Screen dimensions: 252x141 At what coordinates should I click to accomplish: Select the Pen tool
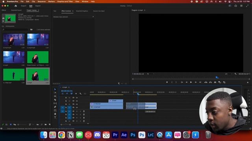[x=55, y=107]
